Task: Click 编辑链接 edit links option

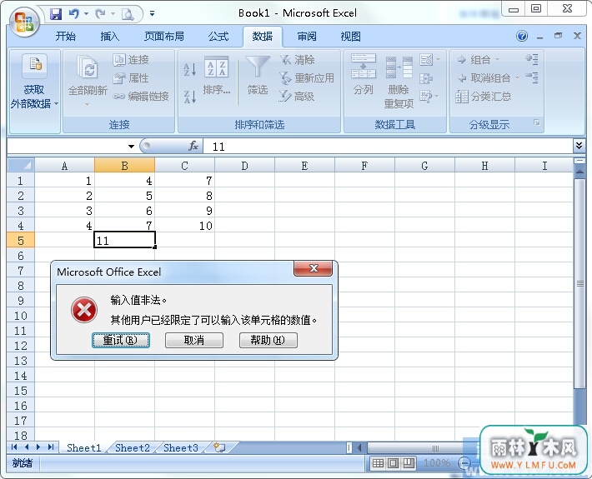Action: [141, 97]
